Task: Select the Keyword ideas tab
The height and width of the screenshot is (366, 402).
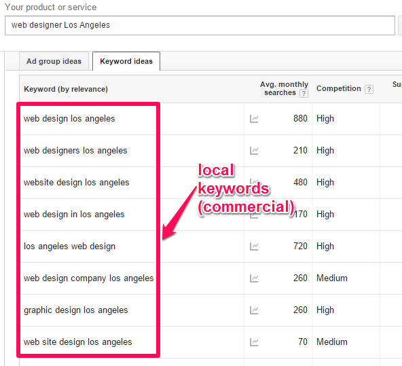Action: click(126, 61)
